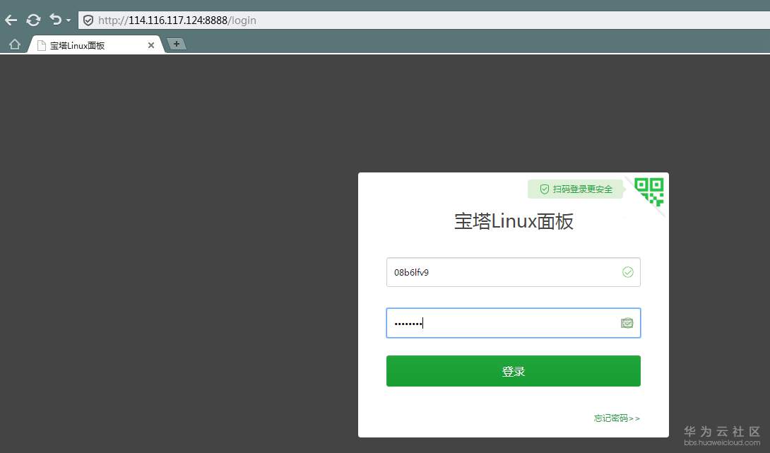Go to browser home page icon

[15, 45]
